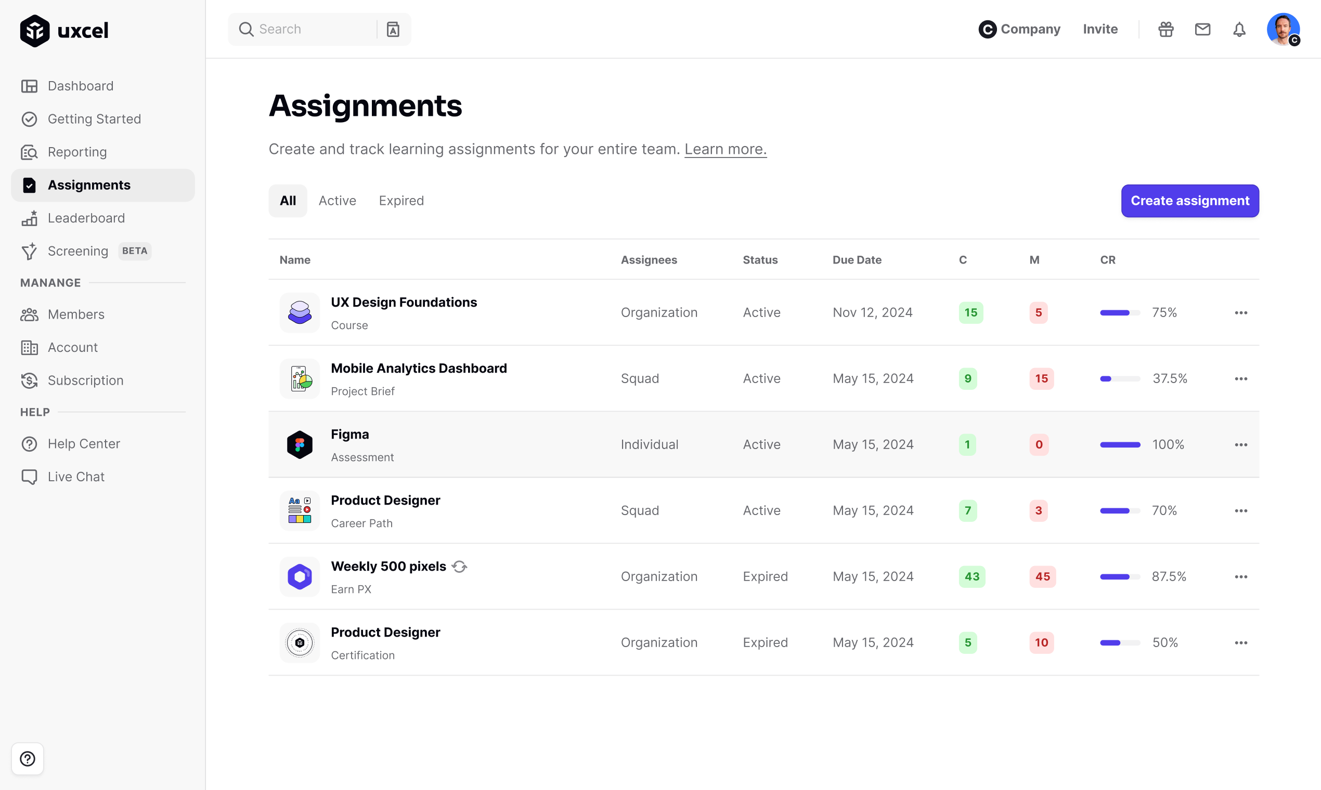Open Screening beta section

(x=79, y=251)
